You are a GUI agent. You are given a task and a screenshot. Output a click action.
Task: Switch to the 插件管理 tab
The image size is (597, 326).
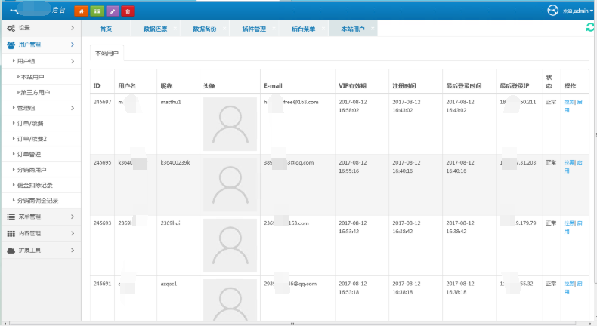(253, 29)
